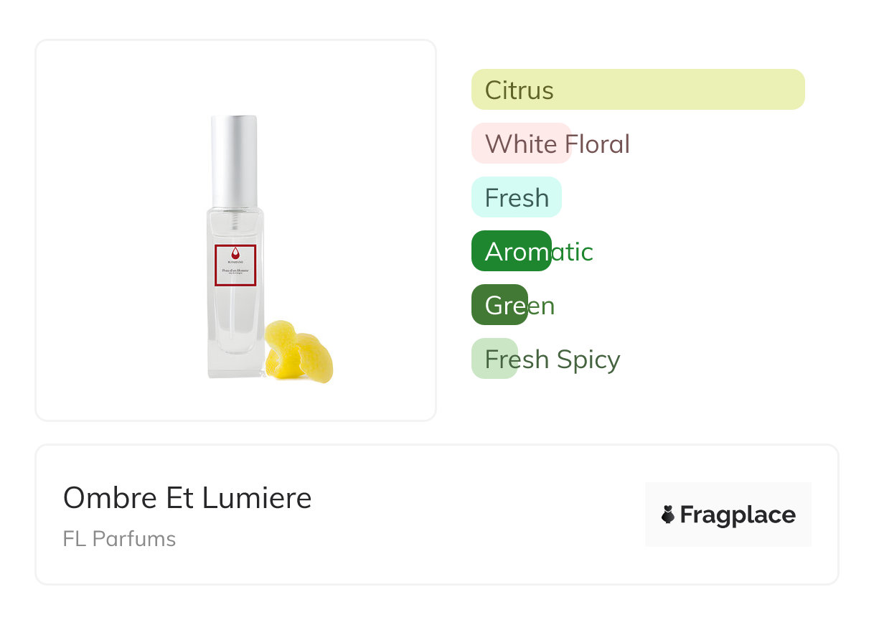Click the word 'Spicy' in the last accord
Image resolution: width=874 pixels, height=620 pixels.
(591, 359)
